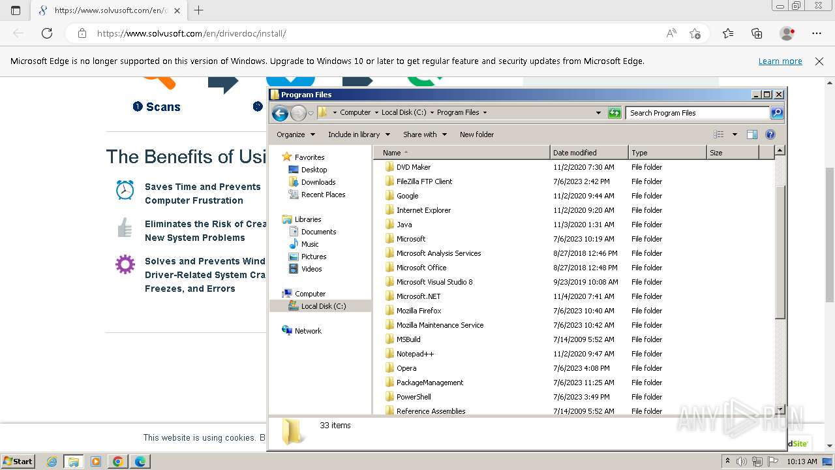Click Explorer's Forward arrow button
This screenshot has width=835, height=470.
coord(298,113)
